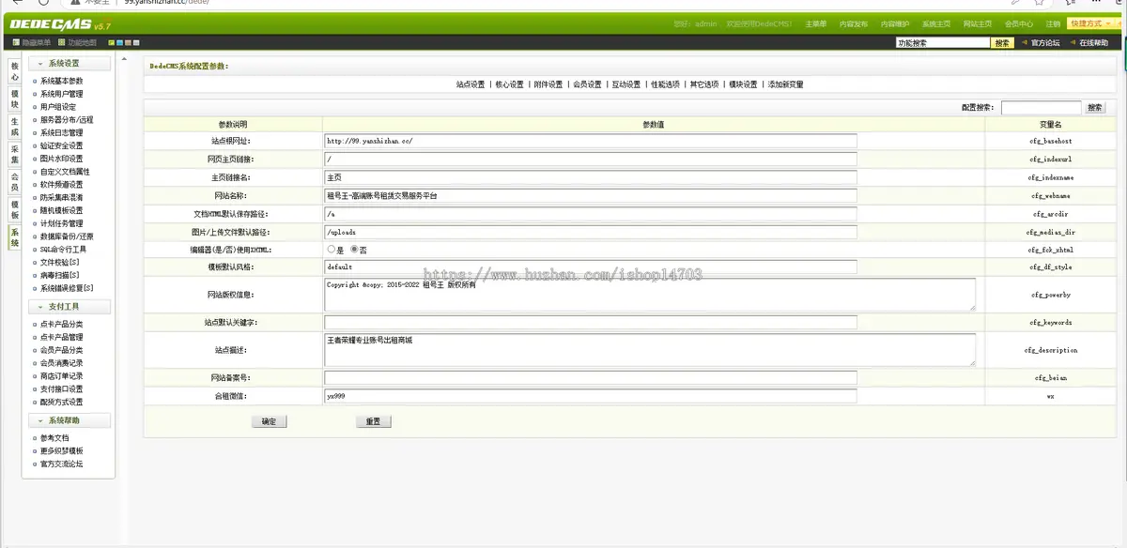
Task: Open SQL命令行工具 in the sidebar
Action: coord(63,250)
